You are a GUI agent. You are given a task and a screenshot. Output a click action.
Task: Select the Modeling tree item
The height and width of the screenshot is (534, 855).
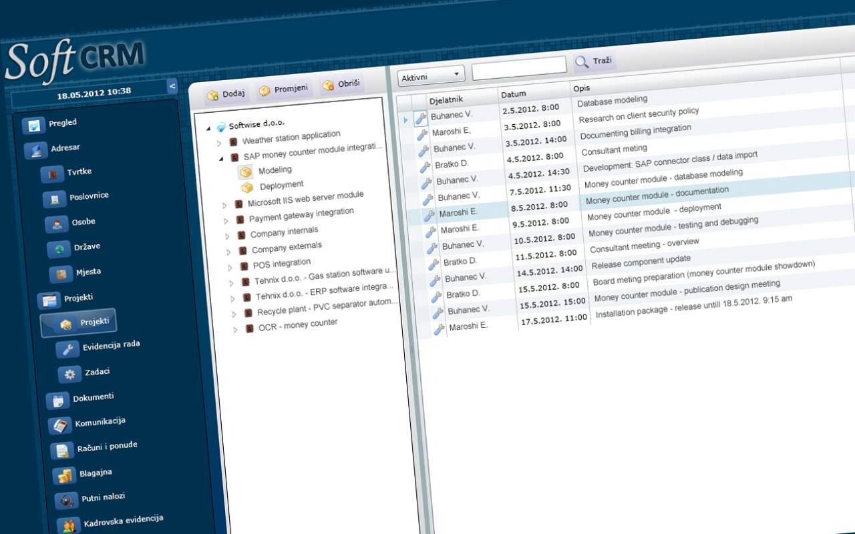267,172
